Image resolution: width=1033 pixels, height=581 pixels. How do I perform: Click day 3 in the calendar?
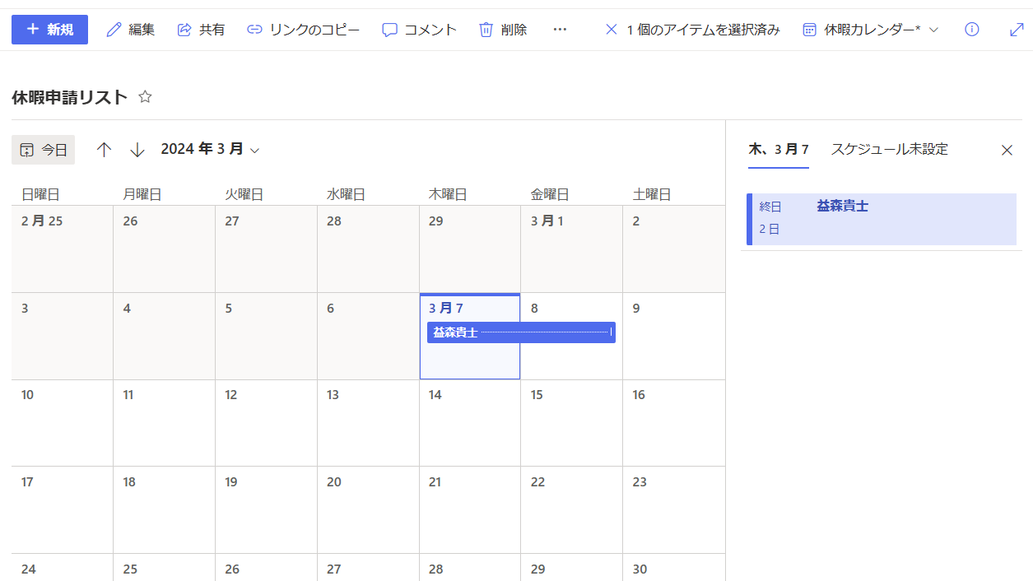click(62, 336)
